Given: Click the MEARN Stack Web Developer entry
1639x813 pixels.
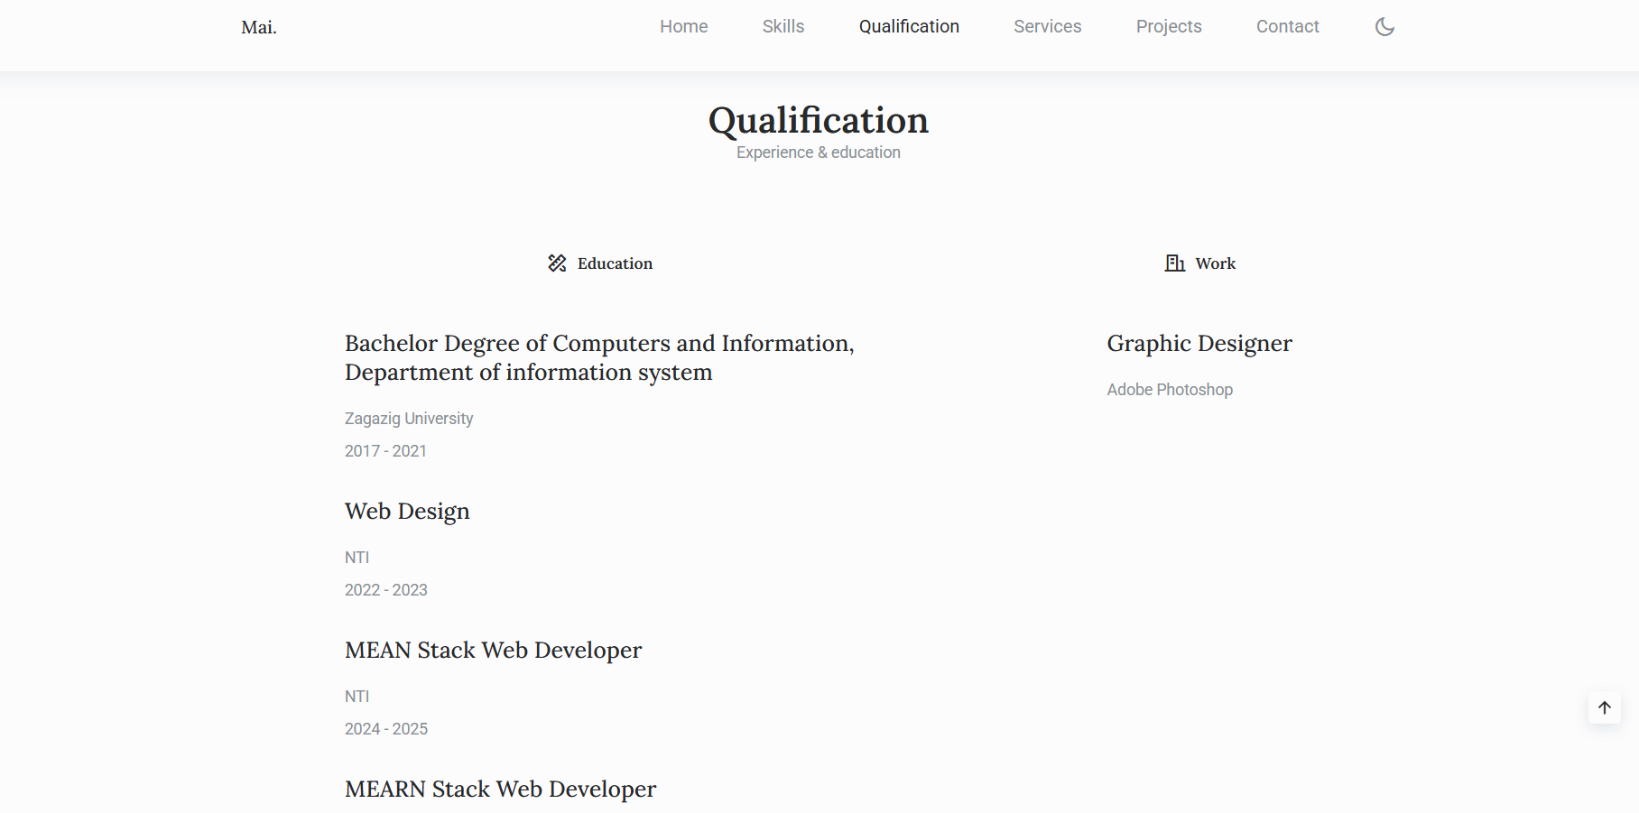Looking at the screenshot, I should point(500,790).
